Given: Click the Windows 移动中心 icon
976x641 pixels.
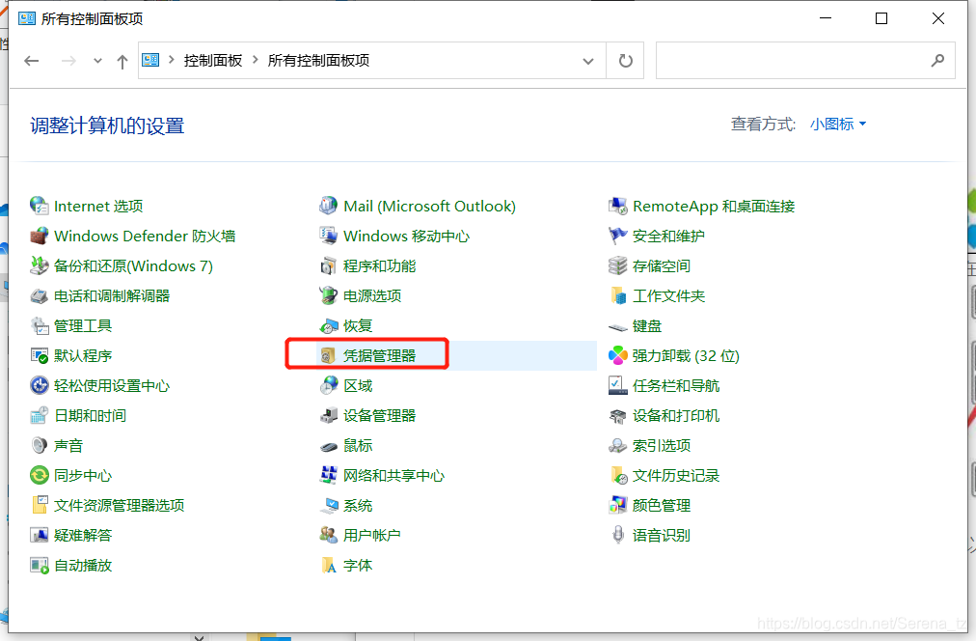Looking at the screenshot, I should 329,237.
